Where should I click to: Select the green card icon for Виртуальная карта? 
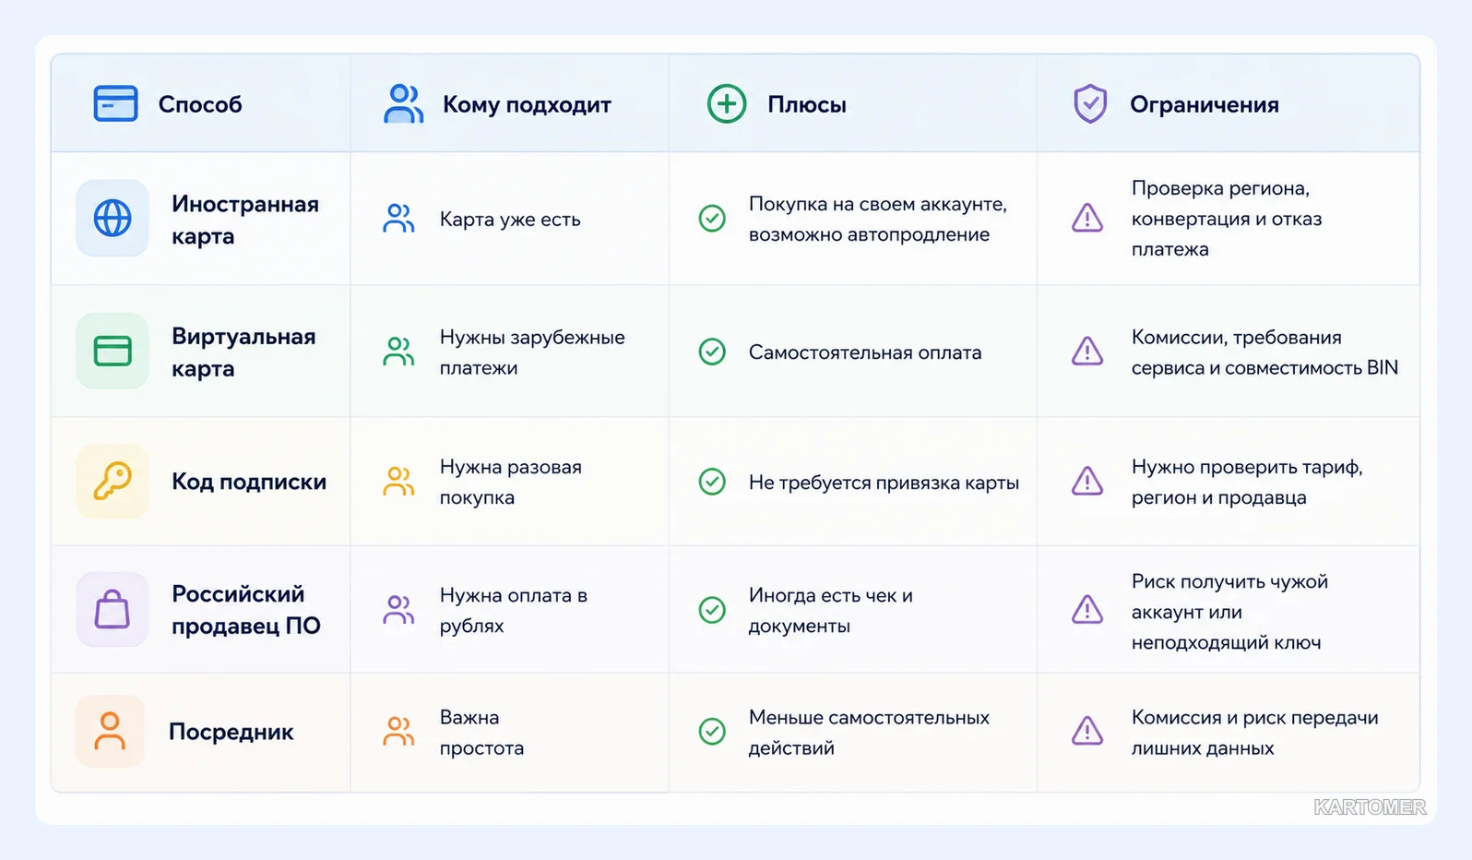tap(113, 351)
